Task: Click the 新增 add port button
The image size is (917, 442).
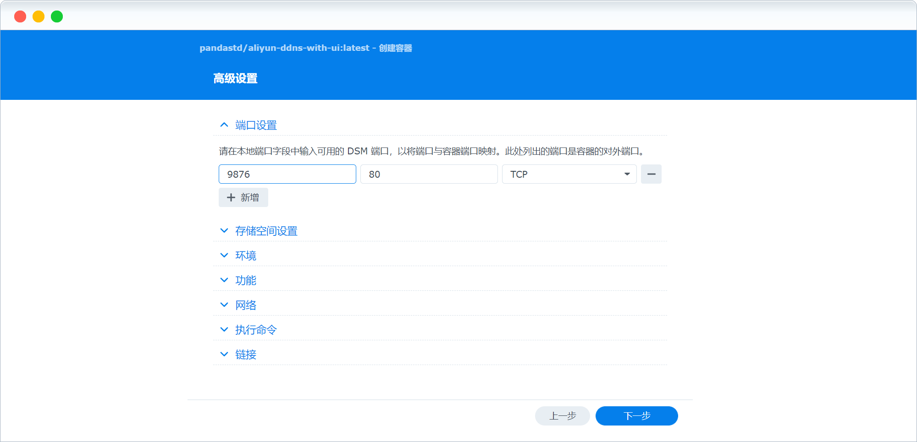Action: (x=243, y=197)
